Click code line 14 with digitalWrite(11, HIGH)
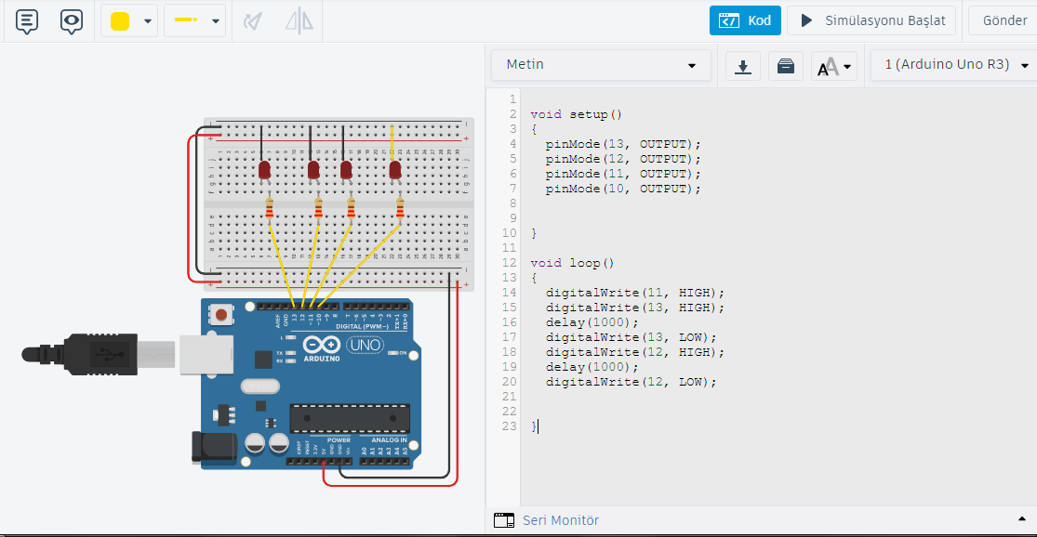1037x537 pixels. pos(634,293)
